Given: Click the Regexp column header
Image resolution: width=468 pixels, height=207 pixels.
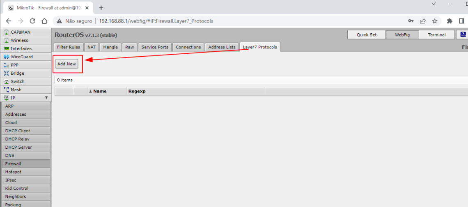Looking at the screenshot, I should click(x=195, y=91).
